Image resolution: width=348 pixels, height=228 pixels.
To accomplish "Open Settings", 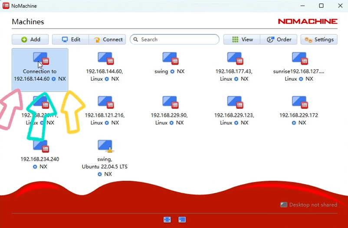I will (319, 39).
